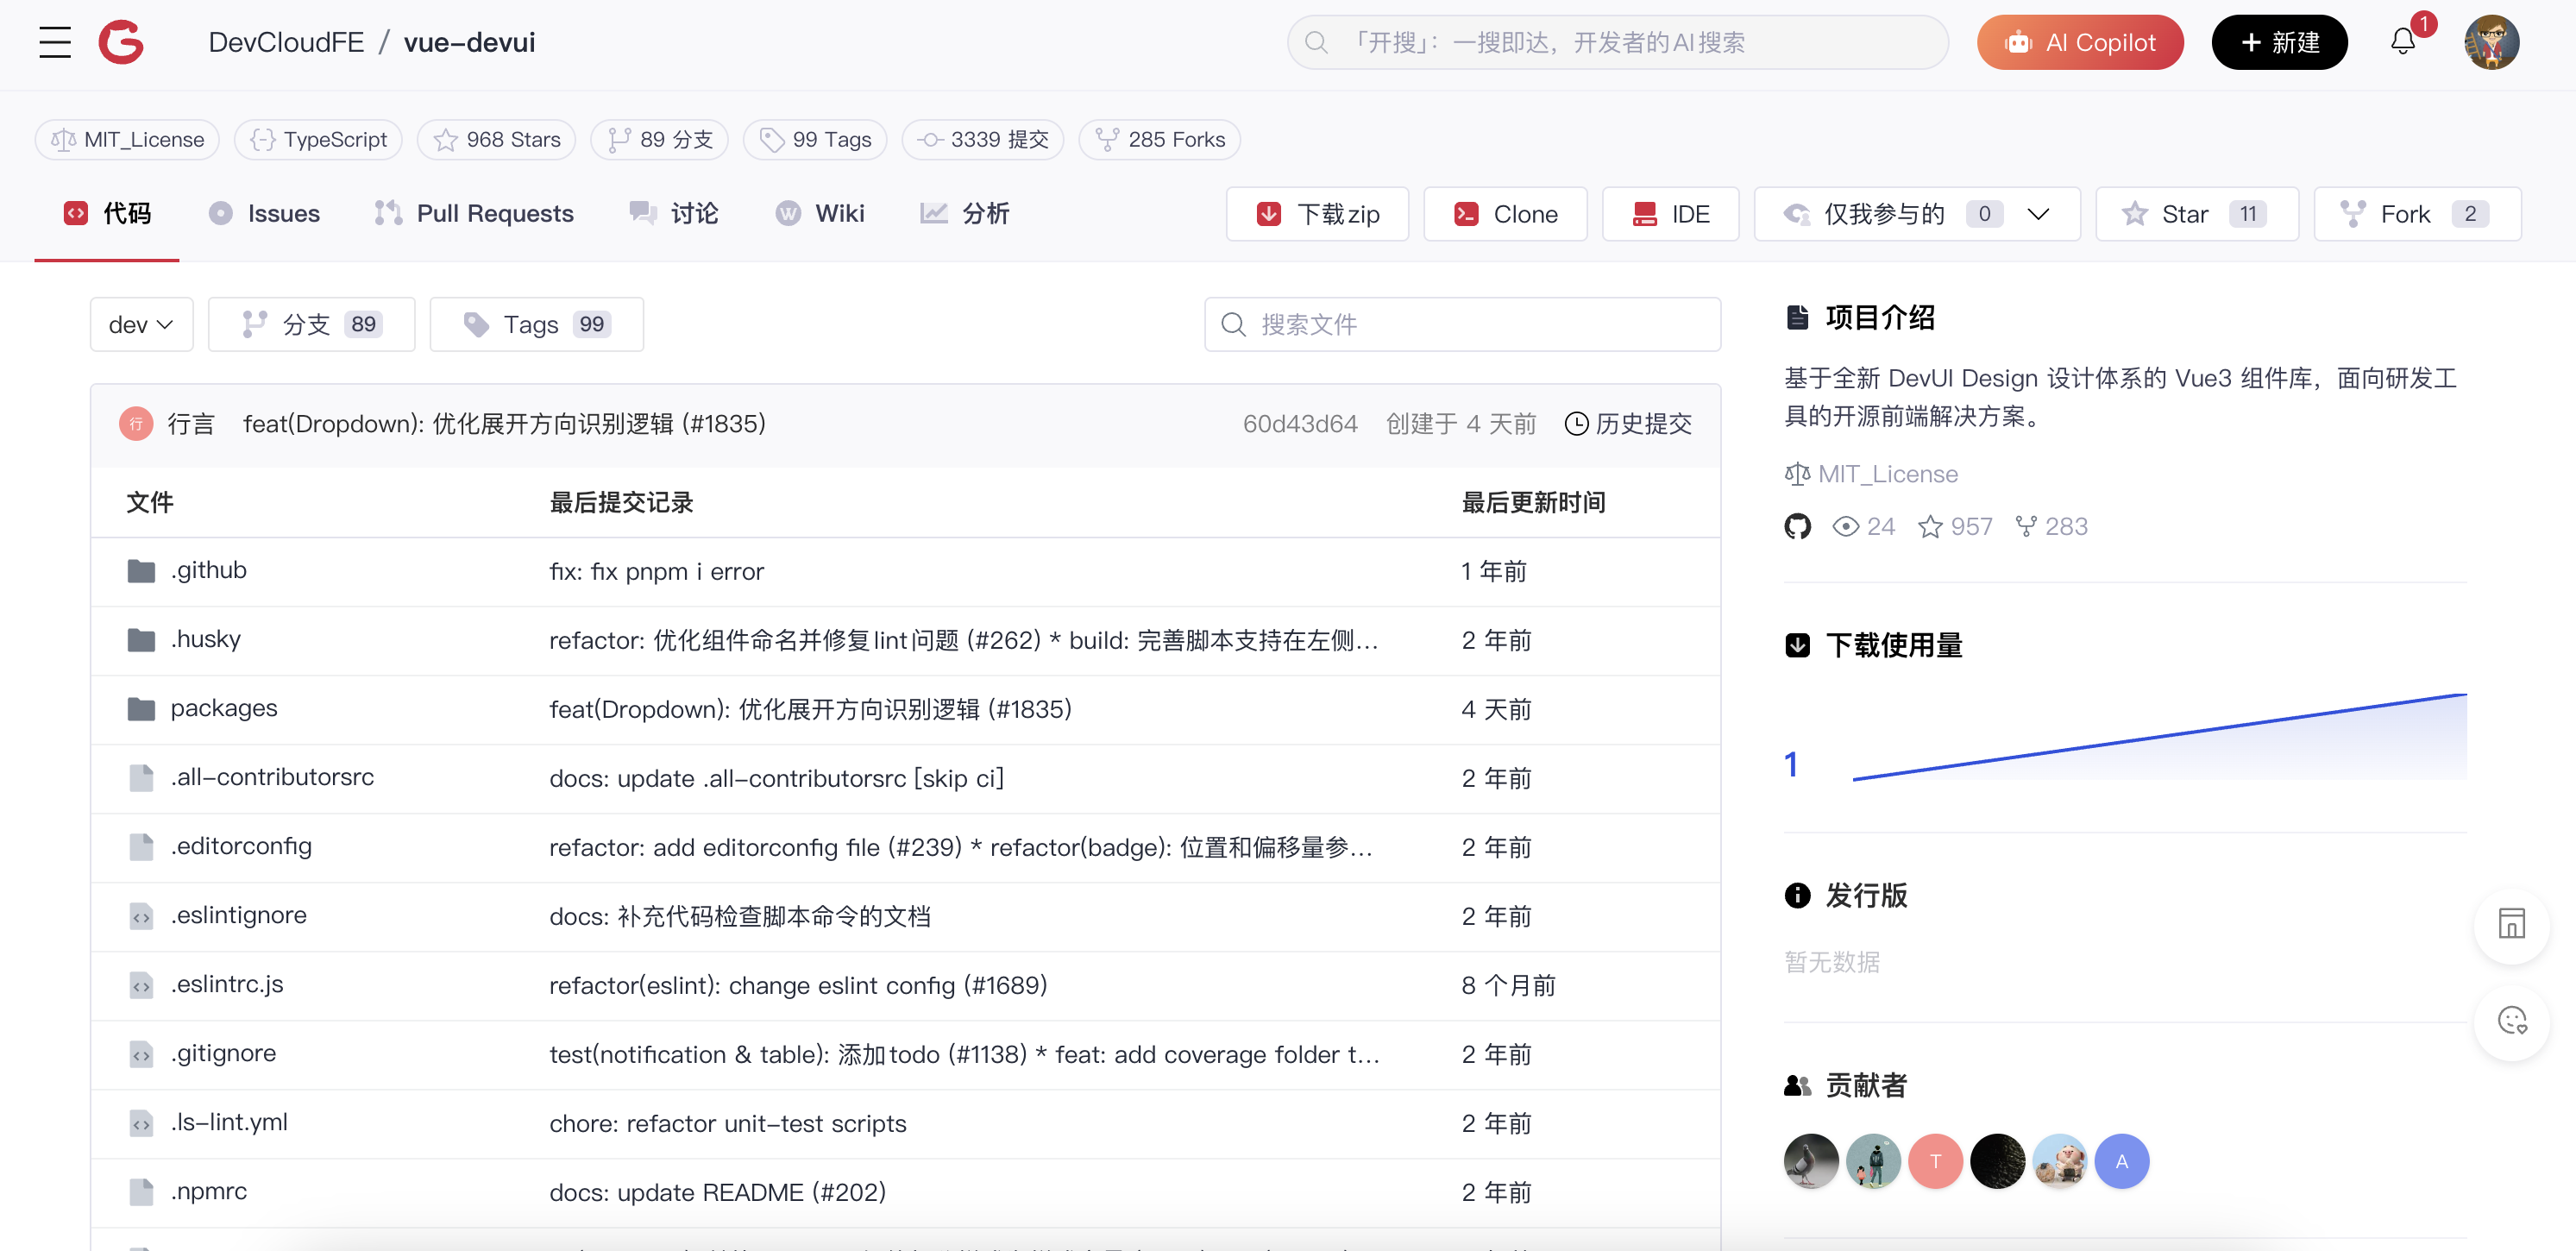Click the AI Copilot button
Screen dimensions: 2576x1251
tap(2079, 42)
